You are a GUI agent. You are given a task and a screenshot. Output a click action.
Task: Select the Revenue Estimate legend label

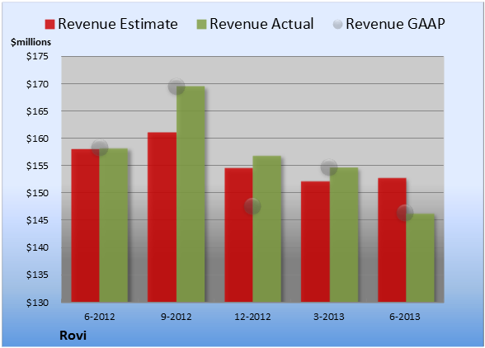pos(118,24)
